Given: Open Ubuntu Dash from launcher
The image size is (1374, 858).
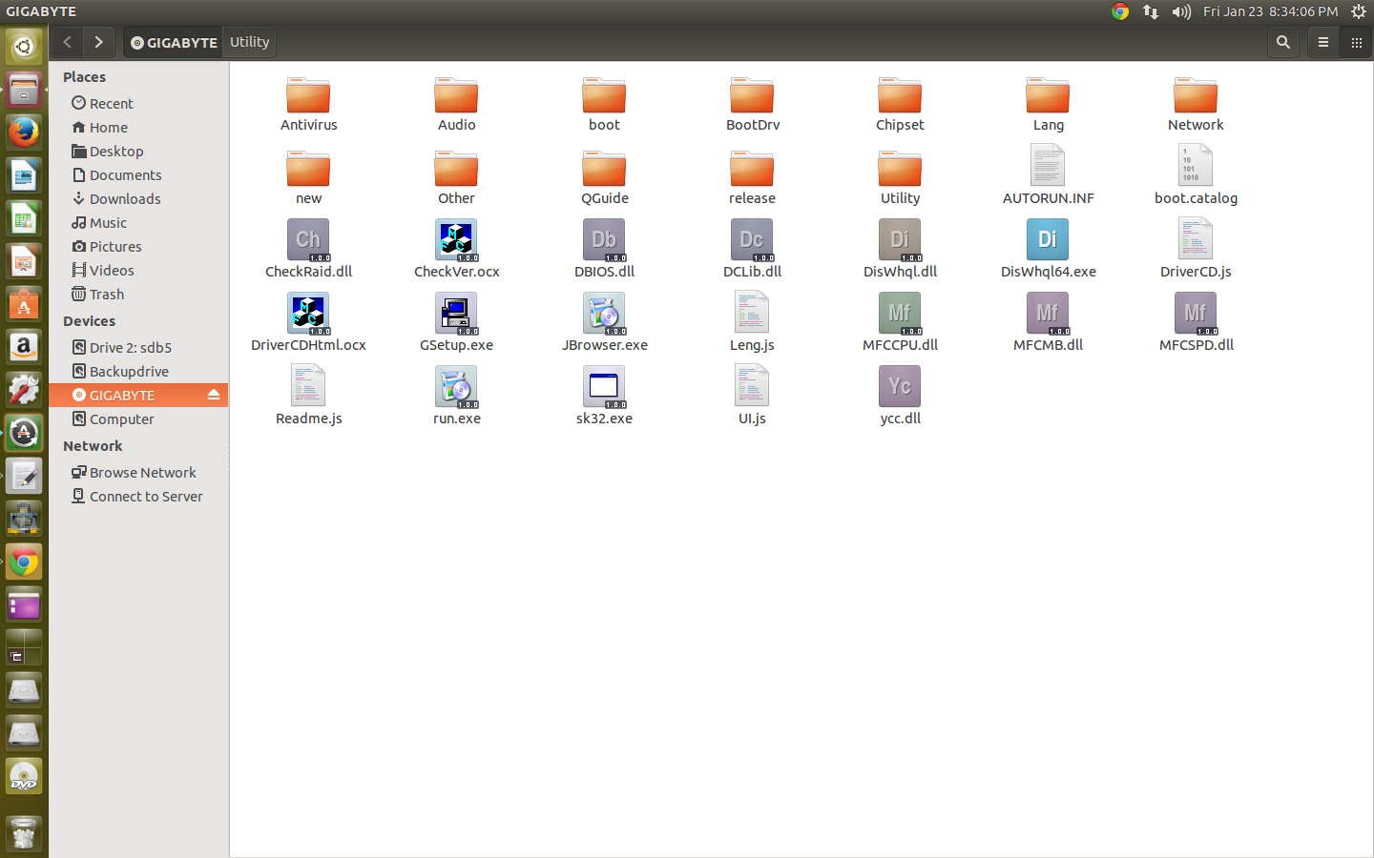Looking at the screenshot, I should [24, 46].
